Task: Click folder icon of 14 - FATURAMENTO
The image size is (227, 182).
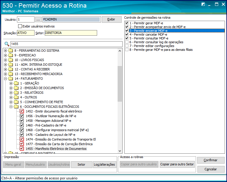Action: pos(11,79)
